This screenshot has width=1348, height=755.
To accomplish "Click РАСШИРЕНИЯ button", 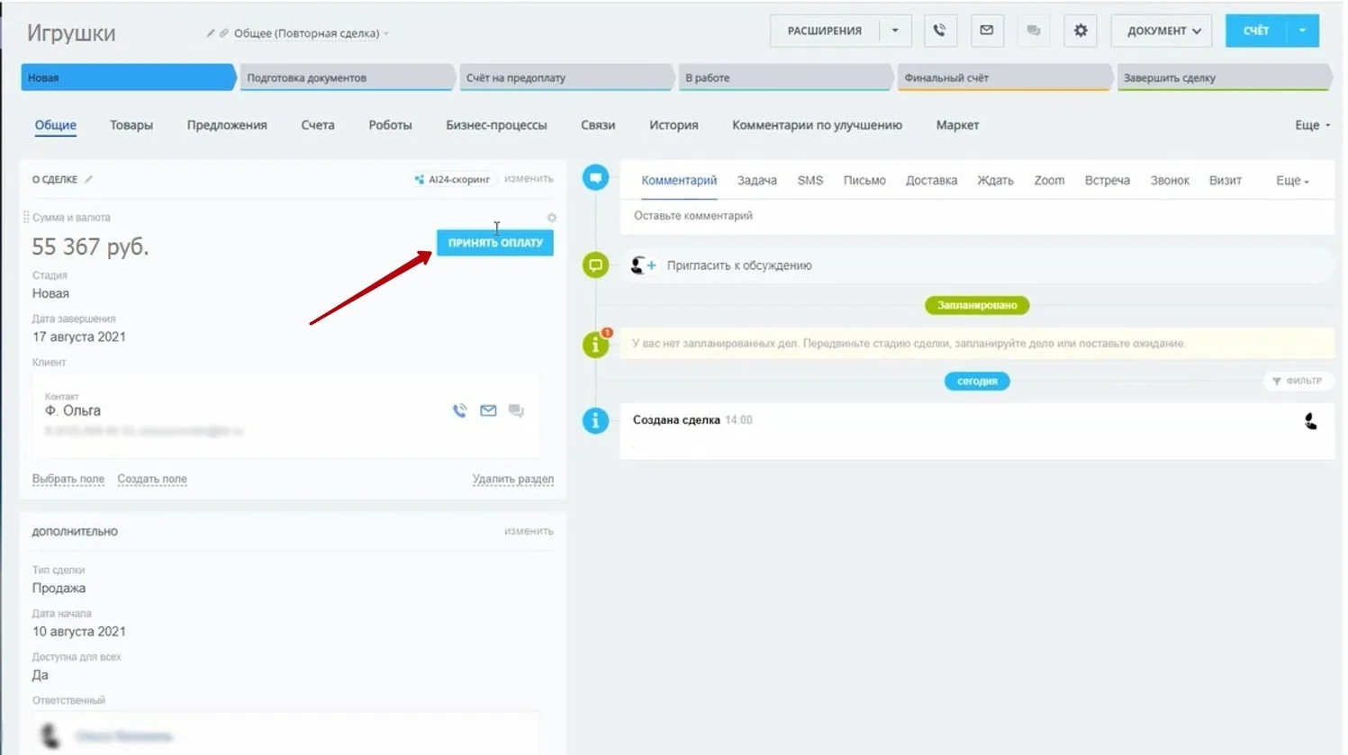I will 824,31.
